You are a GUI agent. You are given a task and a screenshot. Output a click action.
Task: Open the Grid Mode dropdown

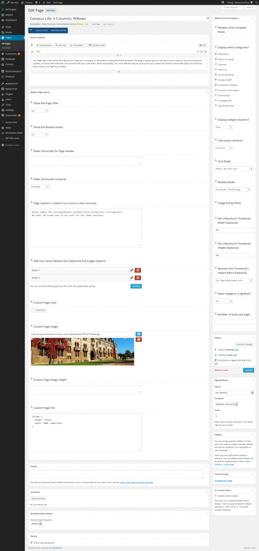(233, 169)
